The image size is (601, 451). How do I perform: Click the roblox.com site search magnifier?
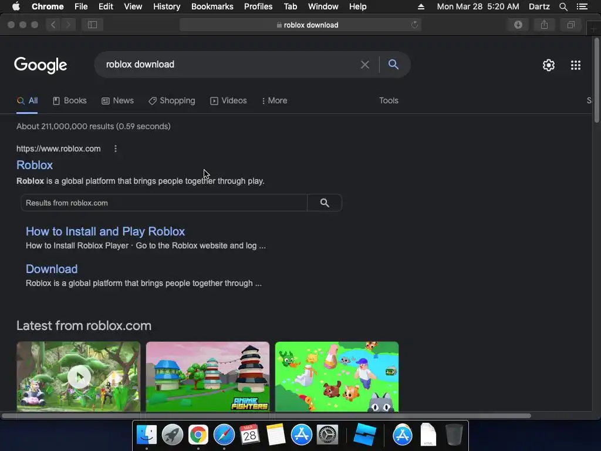pyautogui.click(x=325, y=203)
